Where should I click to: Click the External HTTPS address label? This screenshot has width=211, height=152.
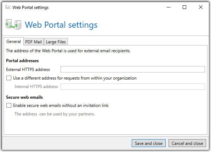click(28, 70)
